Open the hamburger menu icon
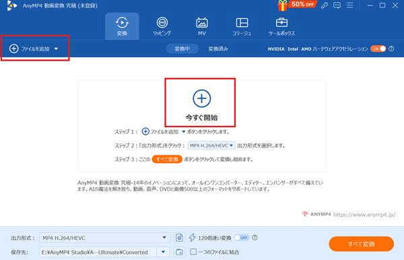 click(349, 5)
